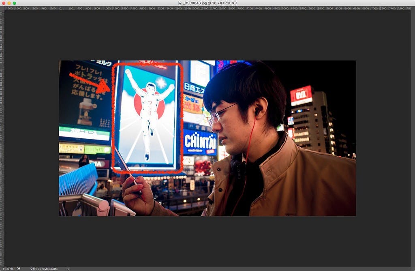Click the ruler origin corner box
The image size is (415, 271).
point(2,8)
